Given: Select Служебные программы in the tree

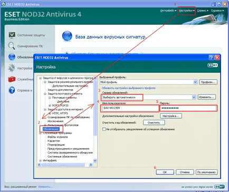Looking at the screenshot, I should pos(58,133).
